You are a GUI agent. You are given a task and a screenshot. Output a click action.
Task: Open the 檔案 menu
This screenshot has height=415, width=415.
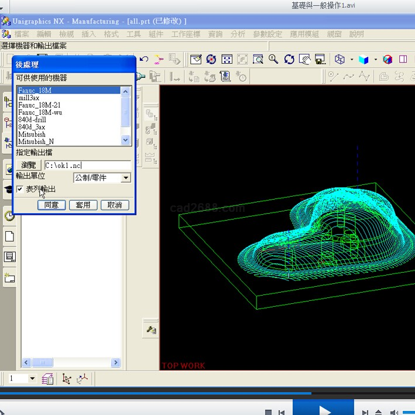(22, 35)
